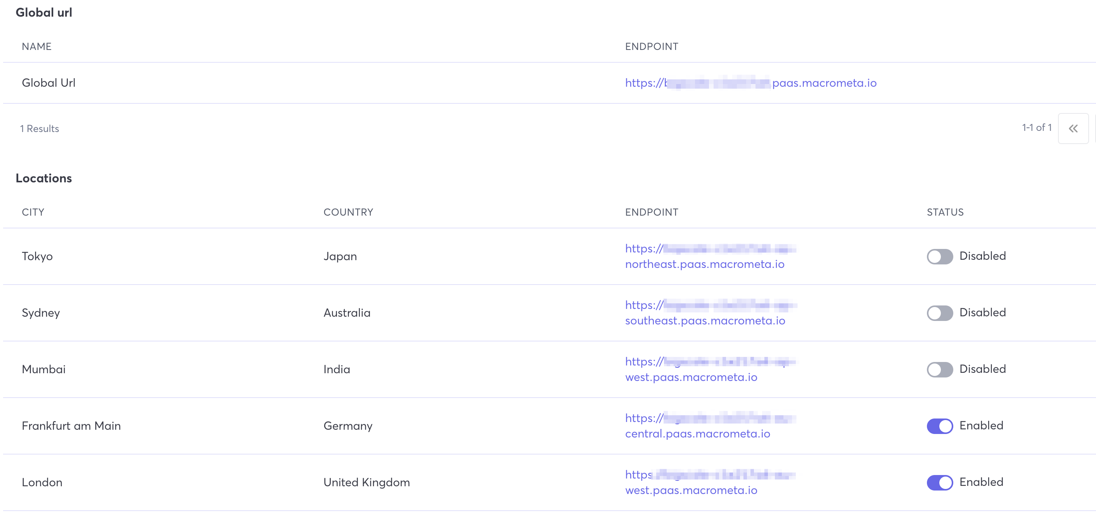Click the STATUS column header
Screen dimensions: 1096x518
(x=945, y=212)
